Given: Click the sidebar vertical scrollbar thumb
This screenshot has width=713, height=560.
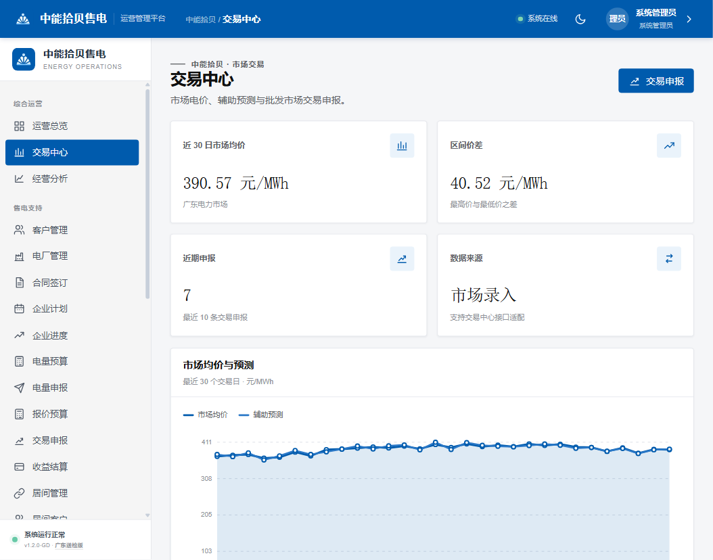Looking at the screenshot, I should [147, 194].
